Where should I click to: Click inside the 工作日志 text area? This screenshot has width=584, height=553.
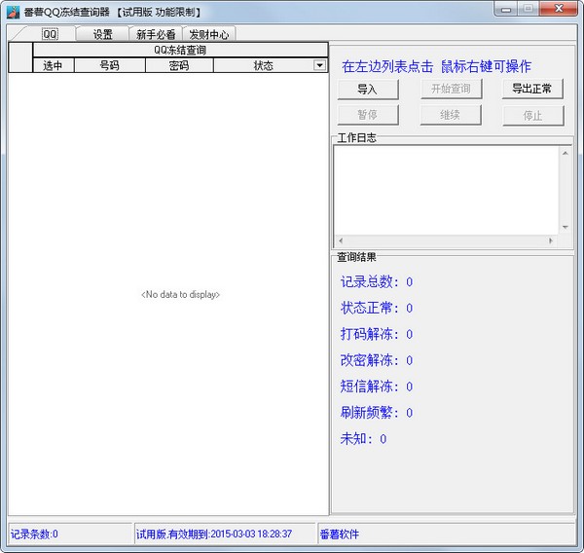click(x=447, y=190)
